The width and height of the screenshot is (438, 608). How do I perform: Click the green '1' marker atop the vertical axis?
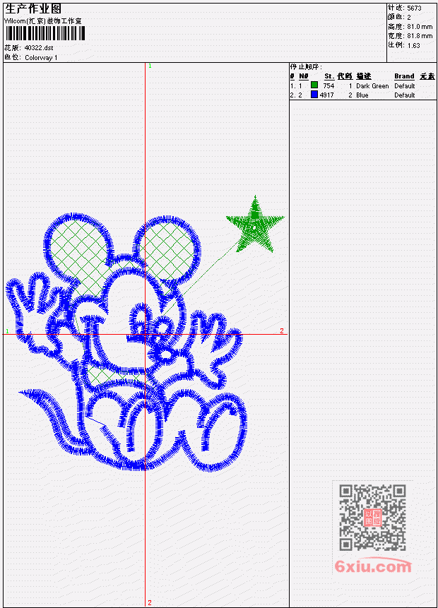[150, 66]
